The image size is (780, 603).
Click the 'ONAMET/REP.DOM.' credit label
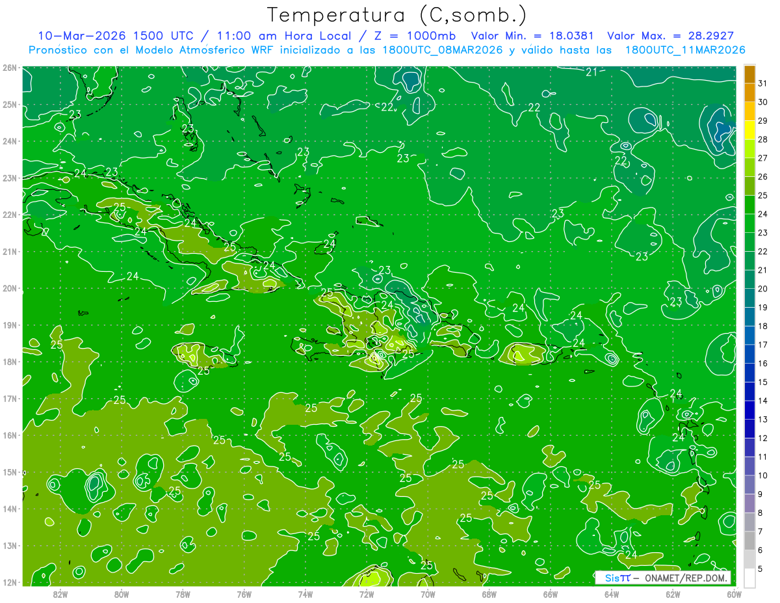[686, 578]
